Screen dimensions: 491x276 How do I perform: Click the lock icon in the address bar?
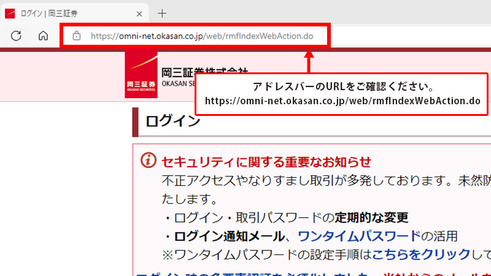click(76, 36)
